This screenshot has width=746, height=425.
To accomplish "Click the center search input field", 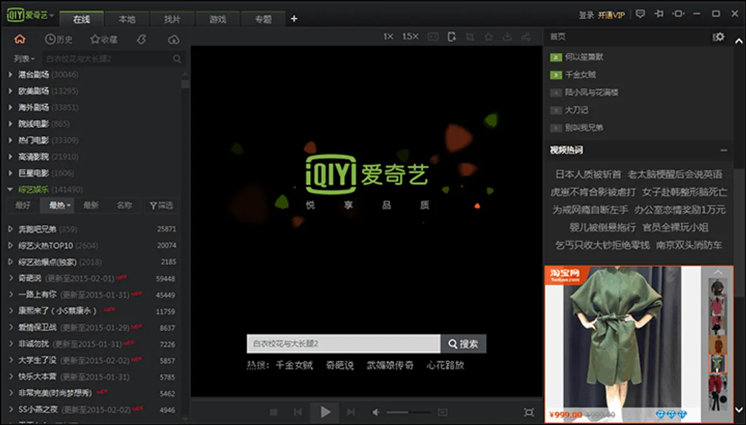I will (343, 344).
